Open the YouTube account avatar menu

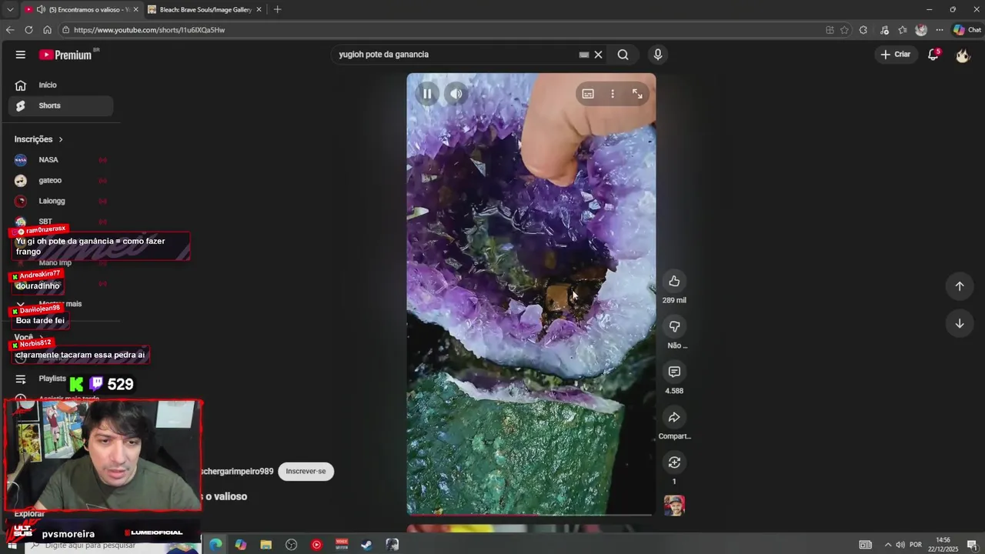(x=963, y=55)
